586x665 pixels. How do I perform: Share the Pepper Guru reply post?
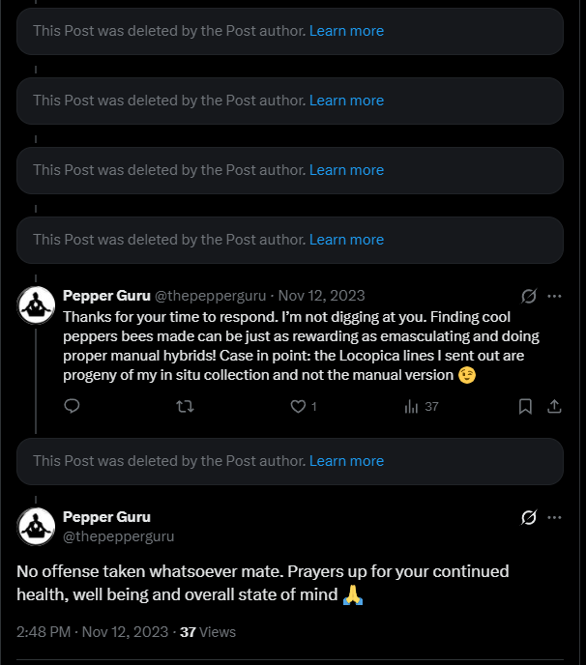(x=555, y=407)
